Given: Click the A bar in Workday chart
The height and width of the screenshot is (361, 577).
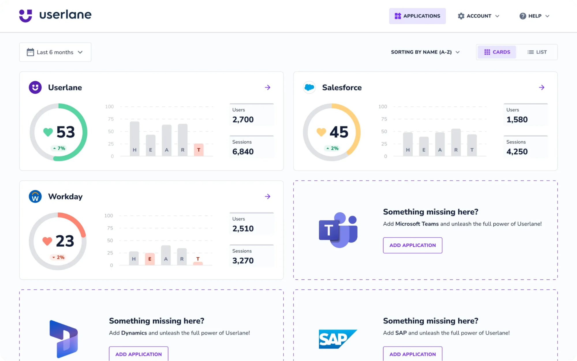Looking at the screenshot, I should [x=166, y=255].
